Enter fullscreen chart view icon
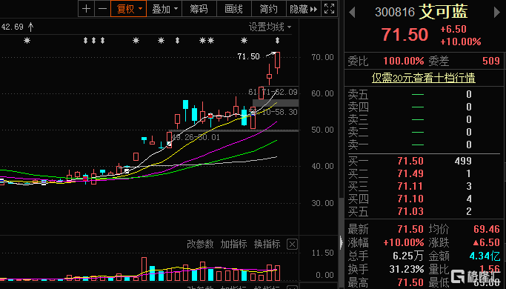The height and width of the screenshot is (289, 506). coord(329,9)
